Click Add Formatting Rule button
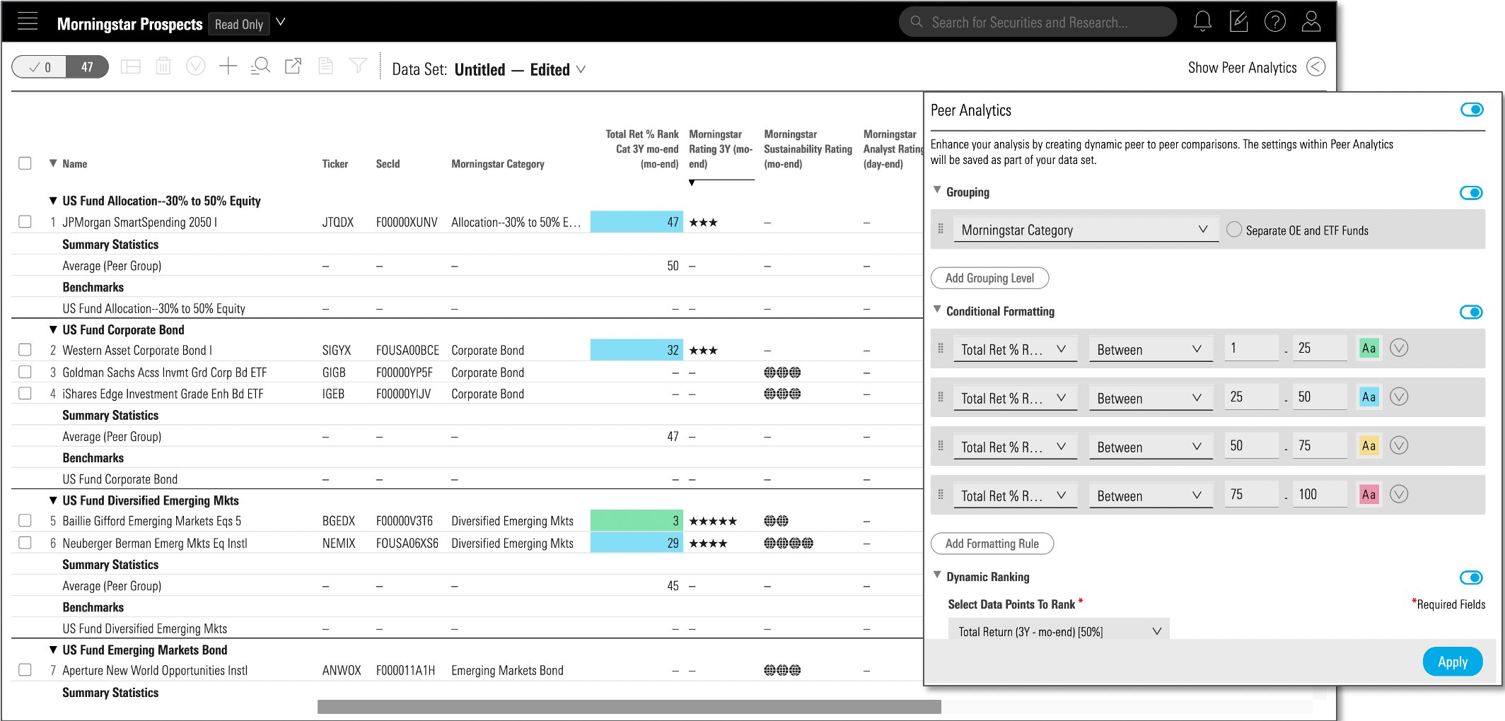Viewport: 1505px width, 721px height. coord(992,544)
